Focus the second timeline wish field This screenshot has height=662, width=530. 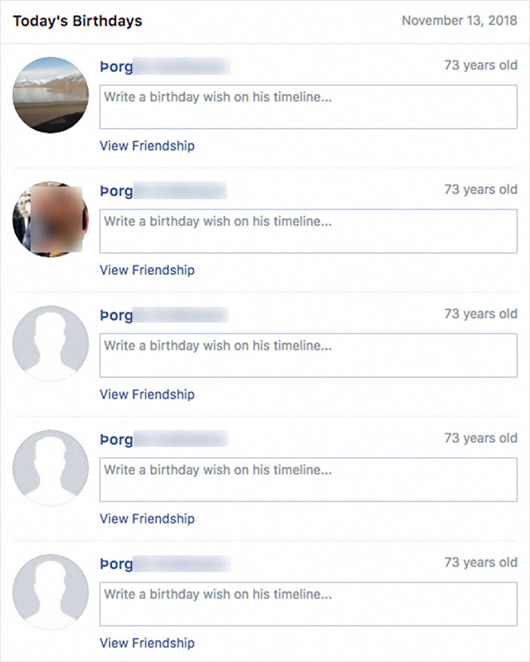pos(307,231)
